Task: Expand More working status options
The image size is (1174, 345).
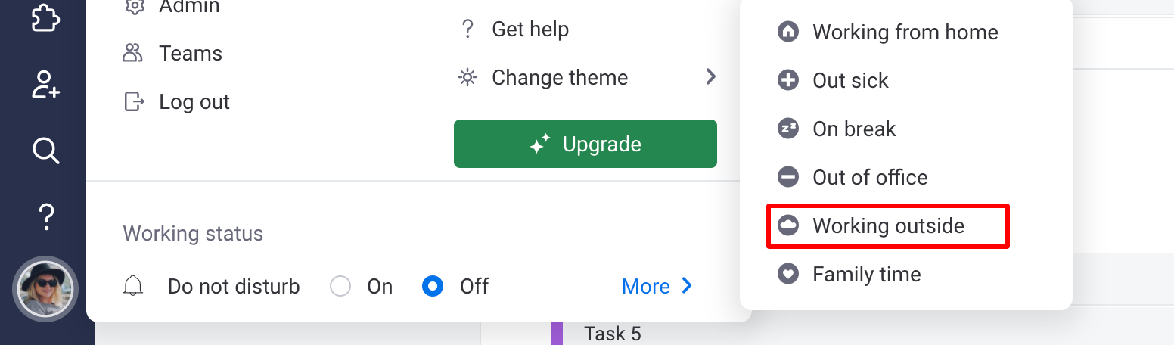Action: 657,286
